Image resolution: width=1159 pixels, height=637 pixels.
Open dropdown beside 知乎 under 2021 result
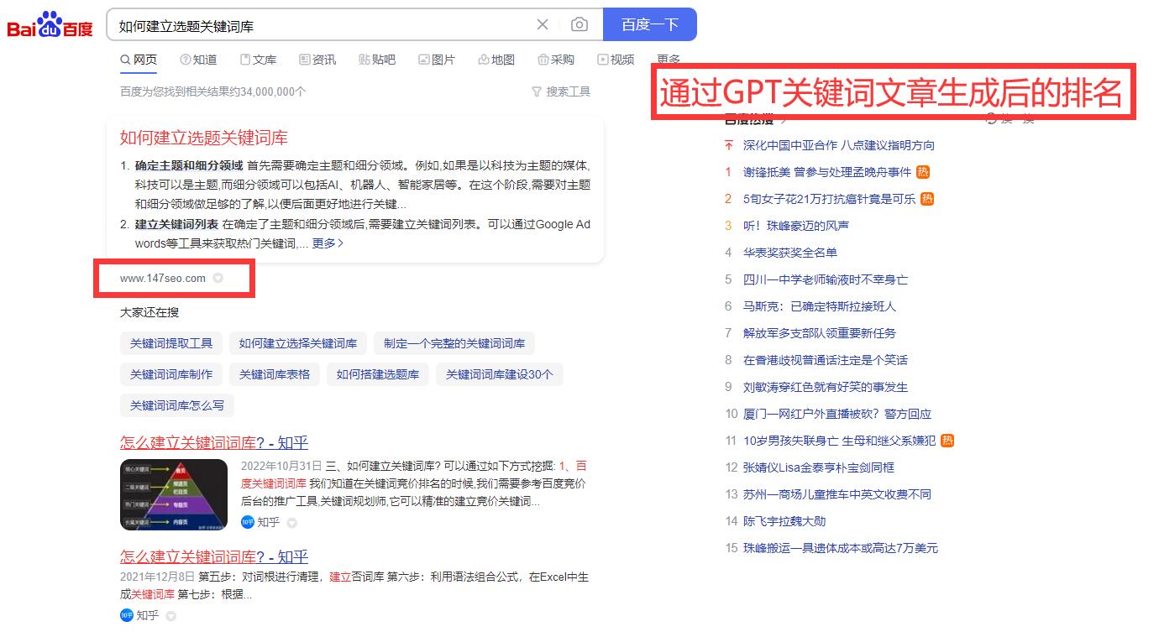(171, 616)
